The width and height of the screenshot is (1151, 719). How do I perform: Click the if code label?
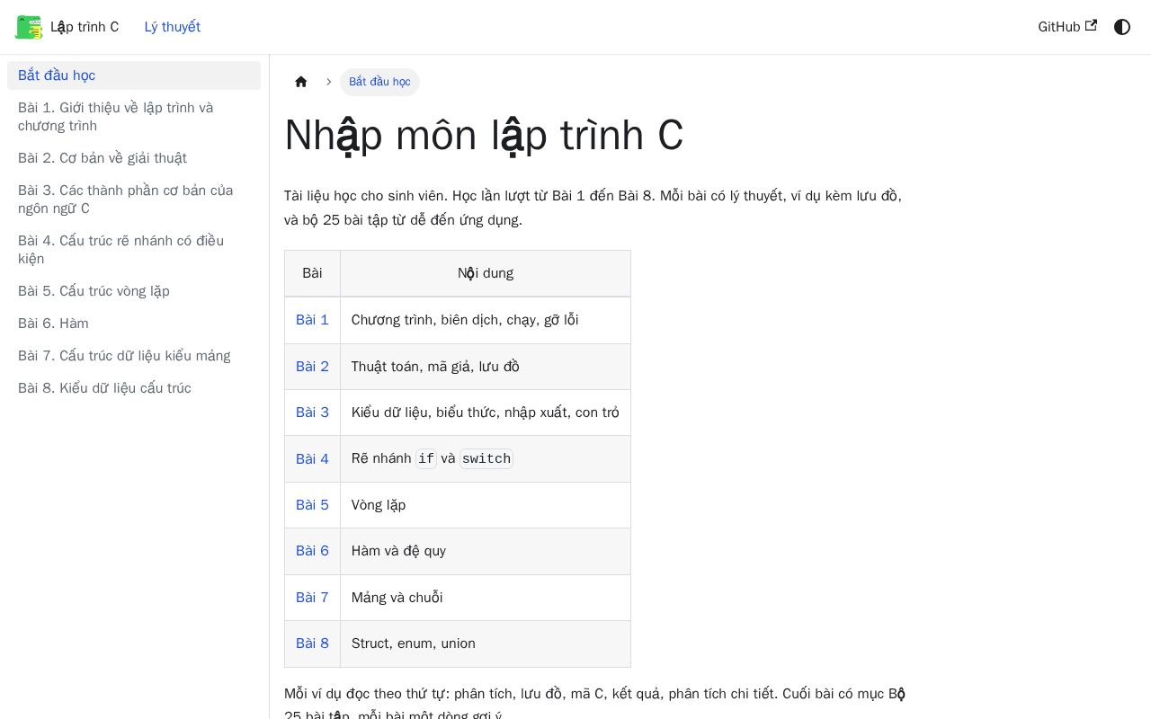pos(426,459)
